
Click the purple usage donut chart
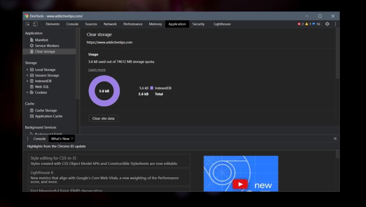(104, 91)
